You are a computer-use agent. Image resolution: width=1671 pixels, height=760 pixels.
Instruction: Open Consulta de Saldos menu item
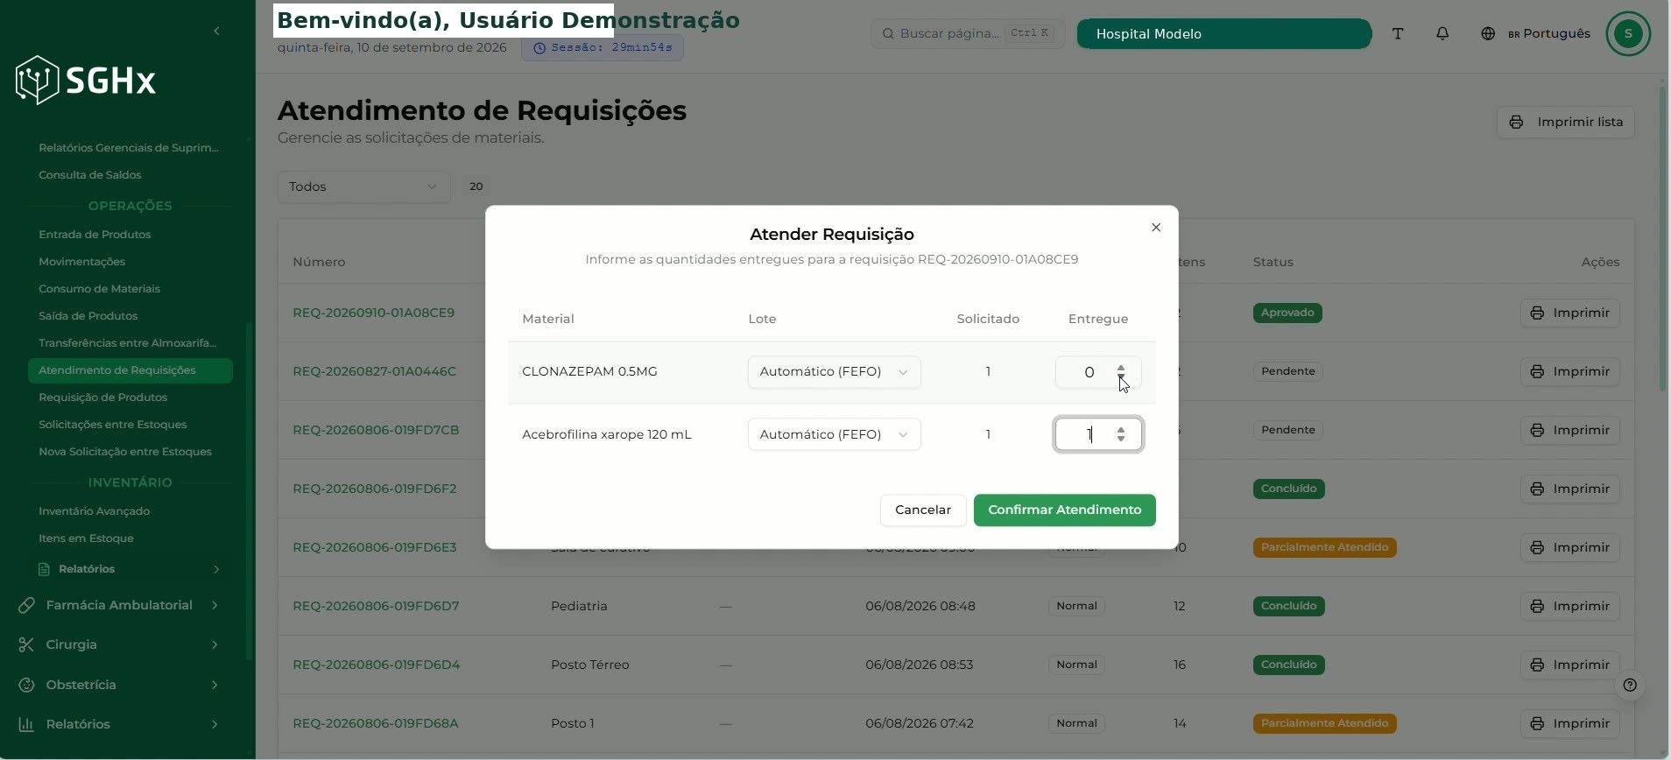[90, 175]
